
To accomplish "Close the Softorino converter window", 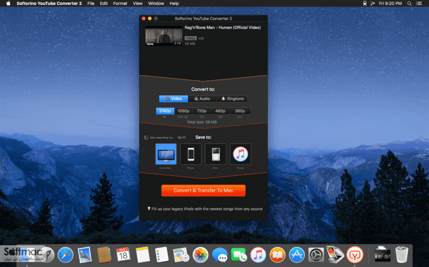I will [143, 18].
